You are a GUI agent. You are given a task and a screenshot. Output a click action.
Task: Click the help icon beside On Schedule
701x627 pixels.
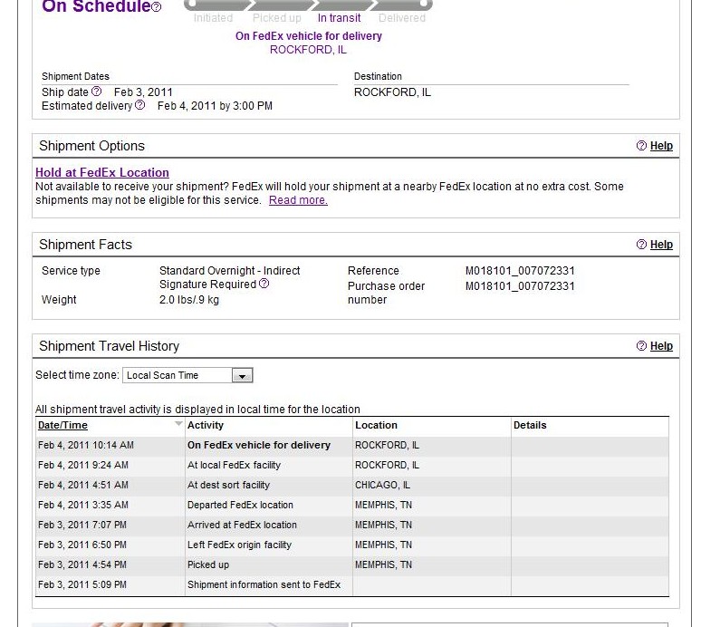157,7
